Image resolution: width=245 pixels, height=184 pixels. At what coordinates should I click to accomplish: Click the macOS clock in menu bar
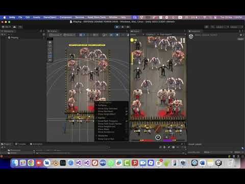click(x=231, y=17)
